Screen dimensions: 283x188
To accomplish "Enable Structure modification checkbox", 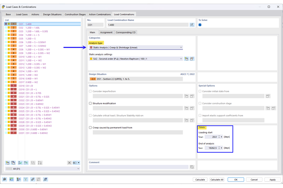I will coord(90,103).
